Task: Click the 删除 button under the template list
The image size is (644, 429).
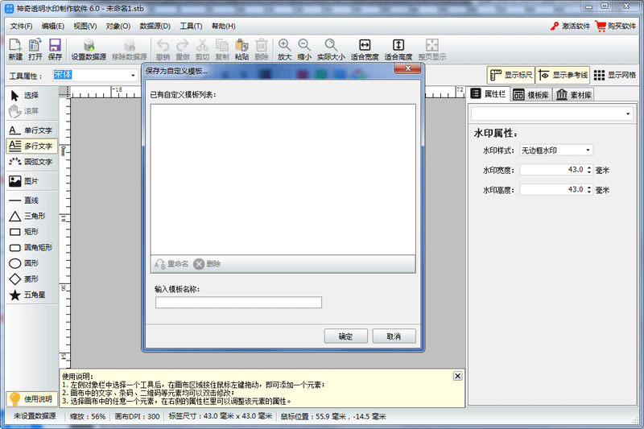Action: click(x=207, y=264)
